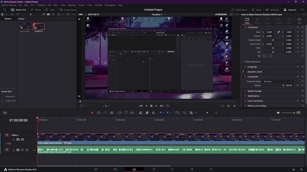Open the Edit Index button
This screenshot has width=307, height=172.
click(x=50, y=10)
